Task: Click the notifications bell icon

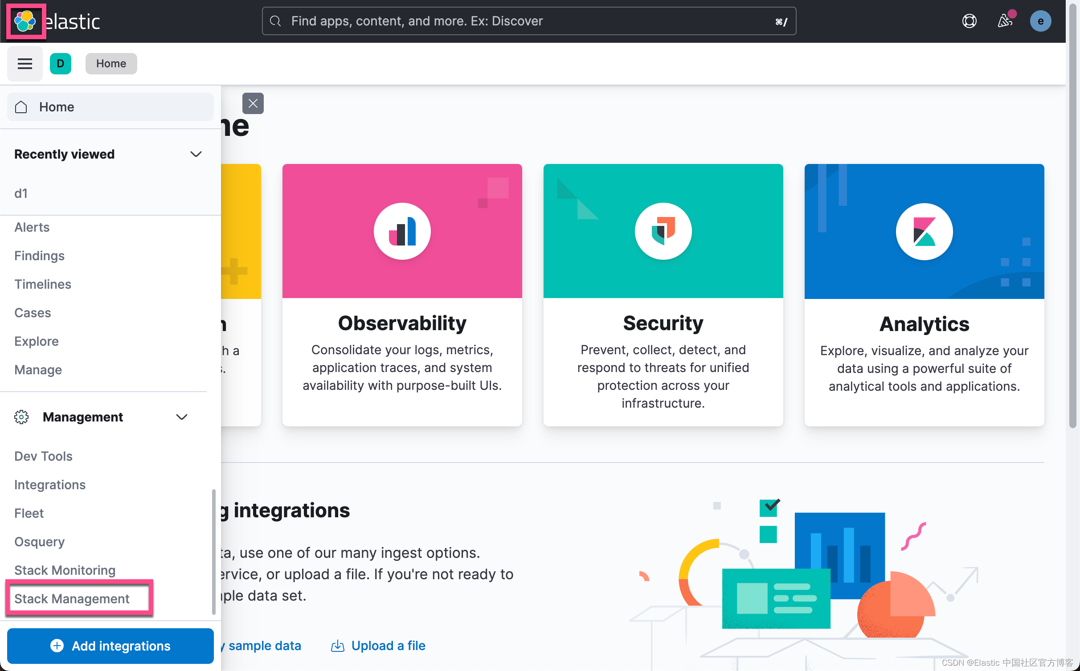Action: click(1005, 21)
